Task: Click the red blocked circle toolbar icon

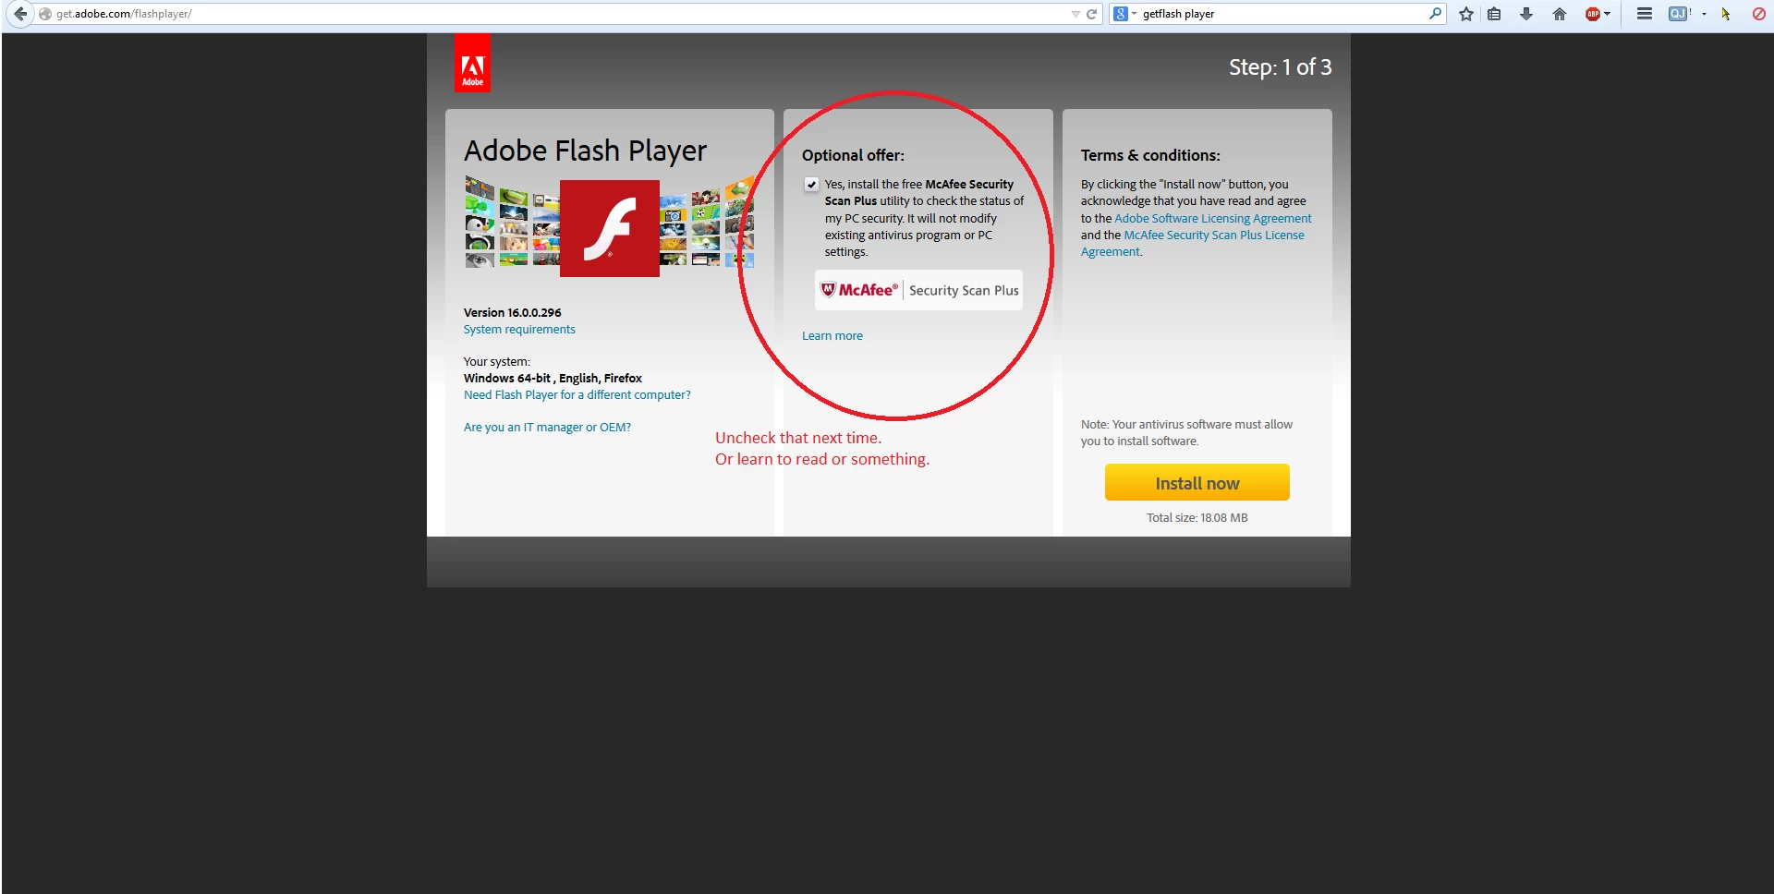Action: tap(1758, 14)
